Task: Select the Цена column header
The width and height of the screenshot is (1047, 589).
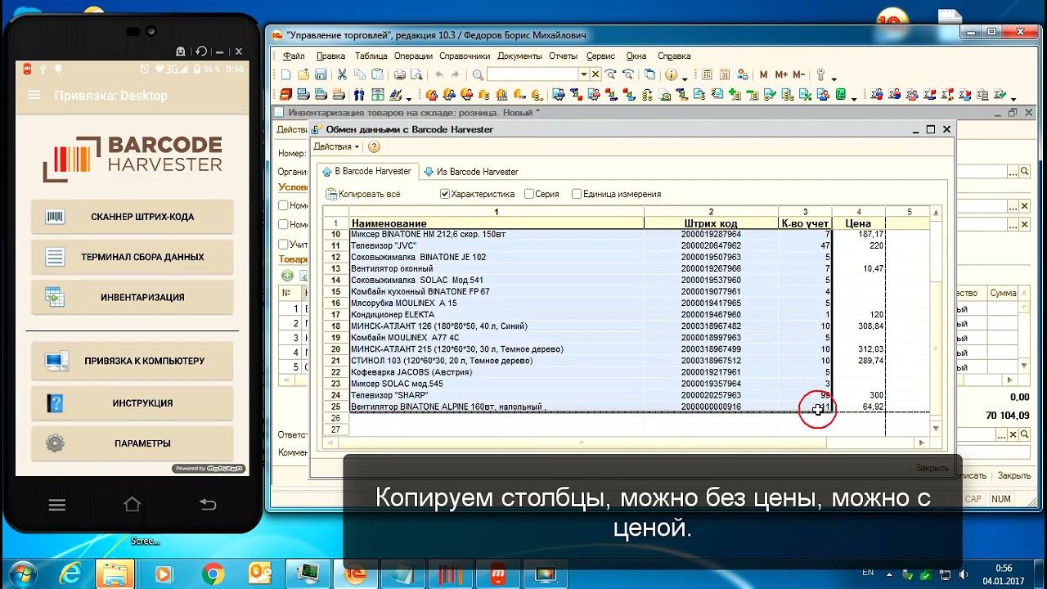Action: 858,223
